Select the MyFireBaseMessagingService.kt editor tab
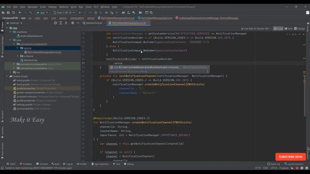This screenshot has width=310, height=174. tap(129, 23)
